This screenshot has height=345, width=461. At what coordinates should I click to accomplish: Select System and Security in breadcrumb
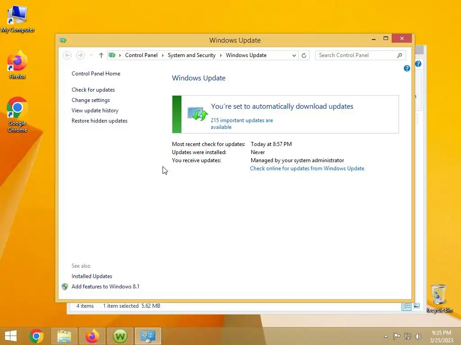[x=192, y=55]
